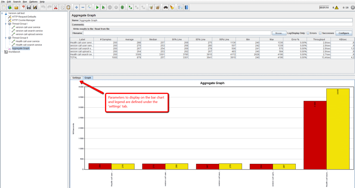Click the Name input field

(216, 20)
